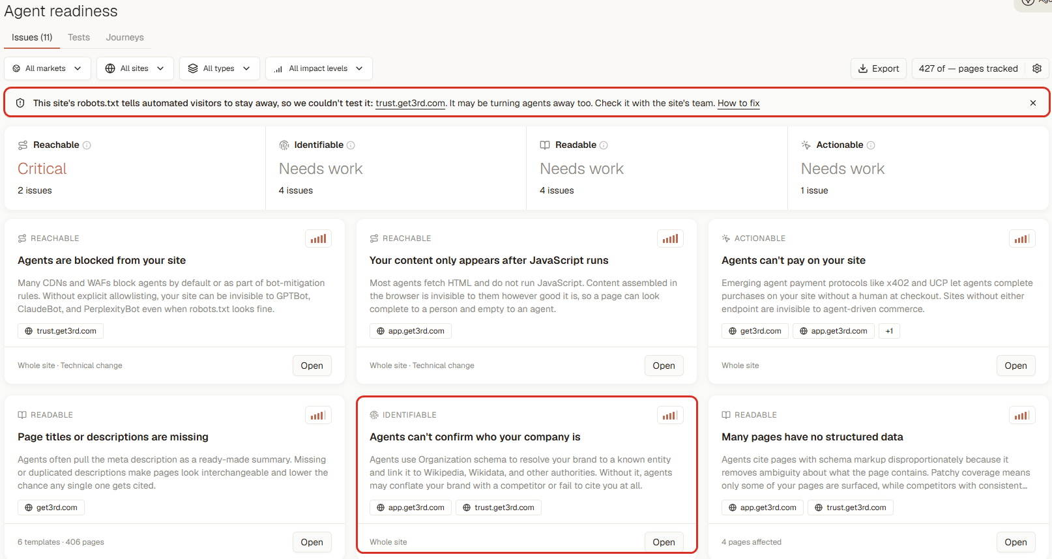1052x559 pixels.
Task: Open the Many pages have no structured data issue
Action: coord(1016,542)
